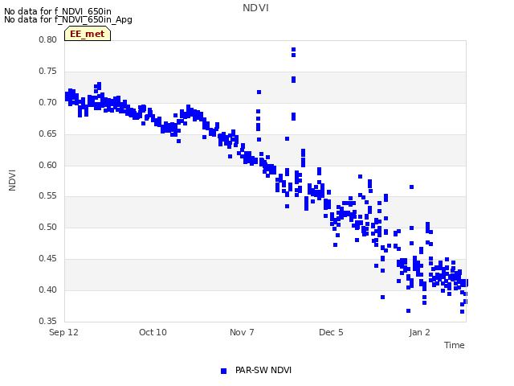Click the isolated data point near 0.565 around Jan 2
The width and height of the screenshot is (514, 386).
[x=412, y=187]
